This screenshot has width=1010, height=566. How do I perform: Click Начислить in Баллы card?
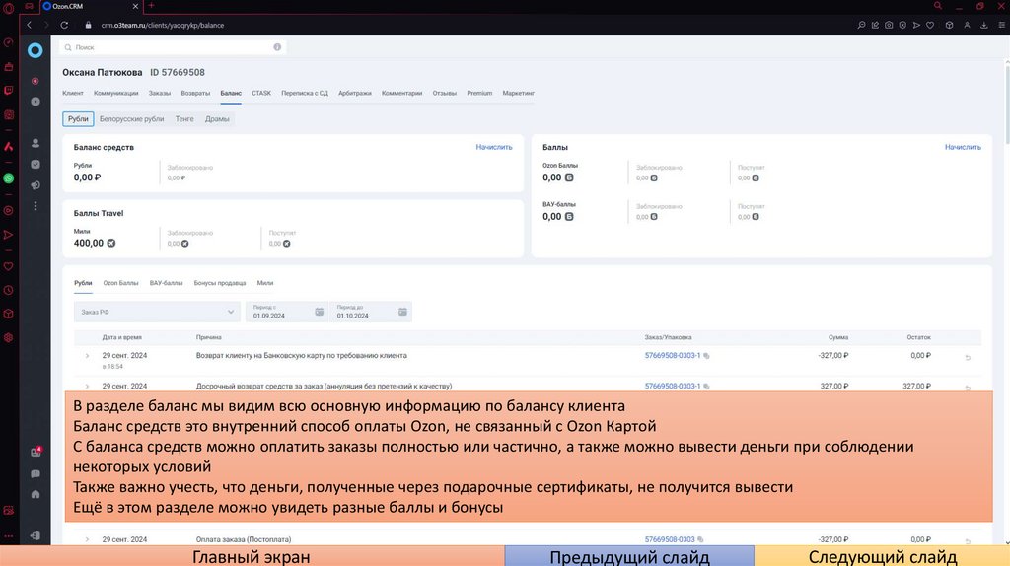click(963, 147)
